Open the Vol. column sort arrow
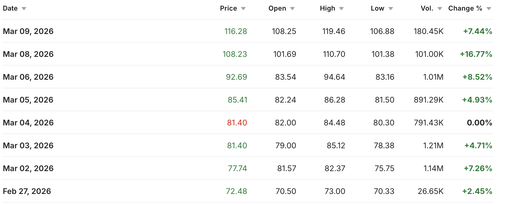Screen dimensions: 505x204 (x=440, y=9)
